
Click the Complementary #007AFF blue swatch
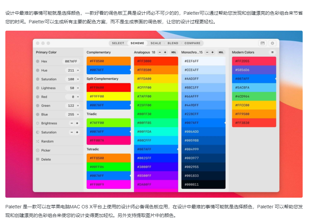pos(109,70)
